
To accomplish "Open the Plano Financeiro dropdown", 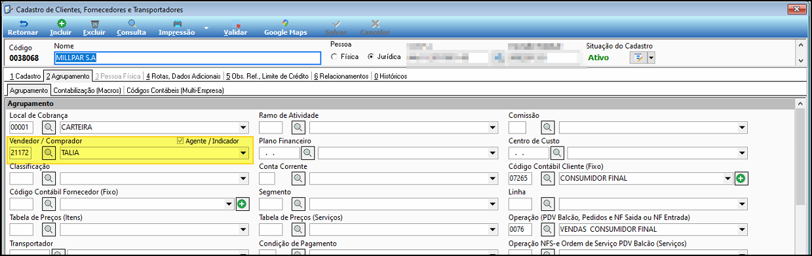I will pos(493,153).
